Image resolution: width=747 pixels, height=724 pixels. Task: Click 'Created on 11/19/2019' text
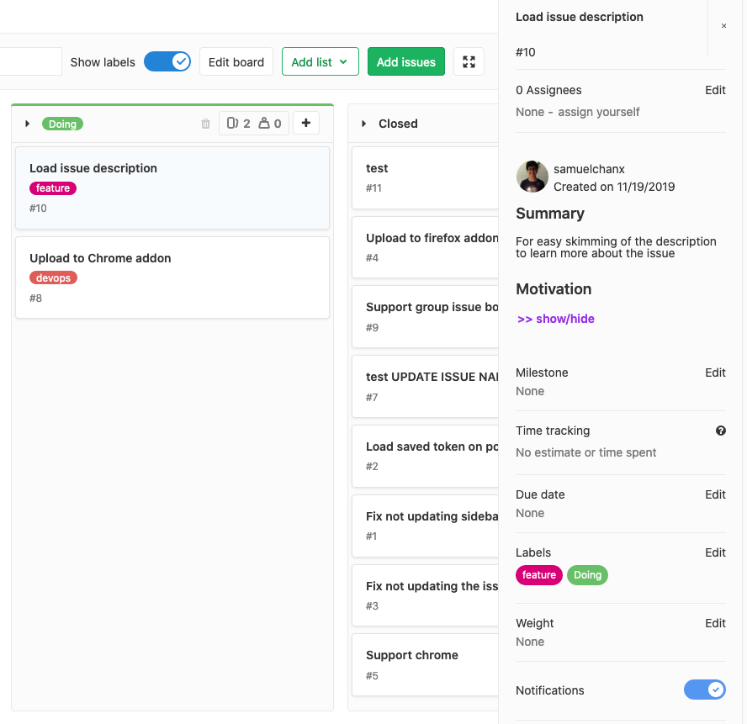coord(614,187)
